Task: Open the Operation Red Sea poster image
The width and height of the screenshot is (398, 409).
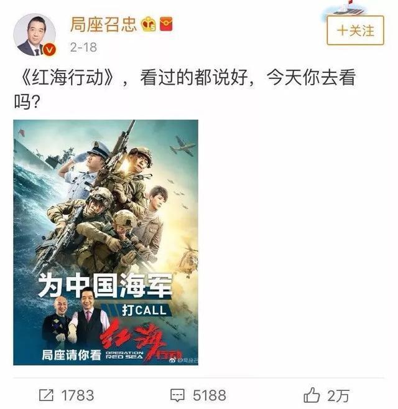Action: tap(106, 242)
